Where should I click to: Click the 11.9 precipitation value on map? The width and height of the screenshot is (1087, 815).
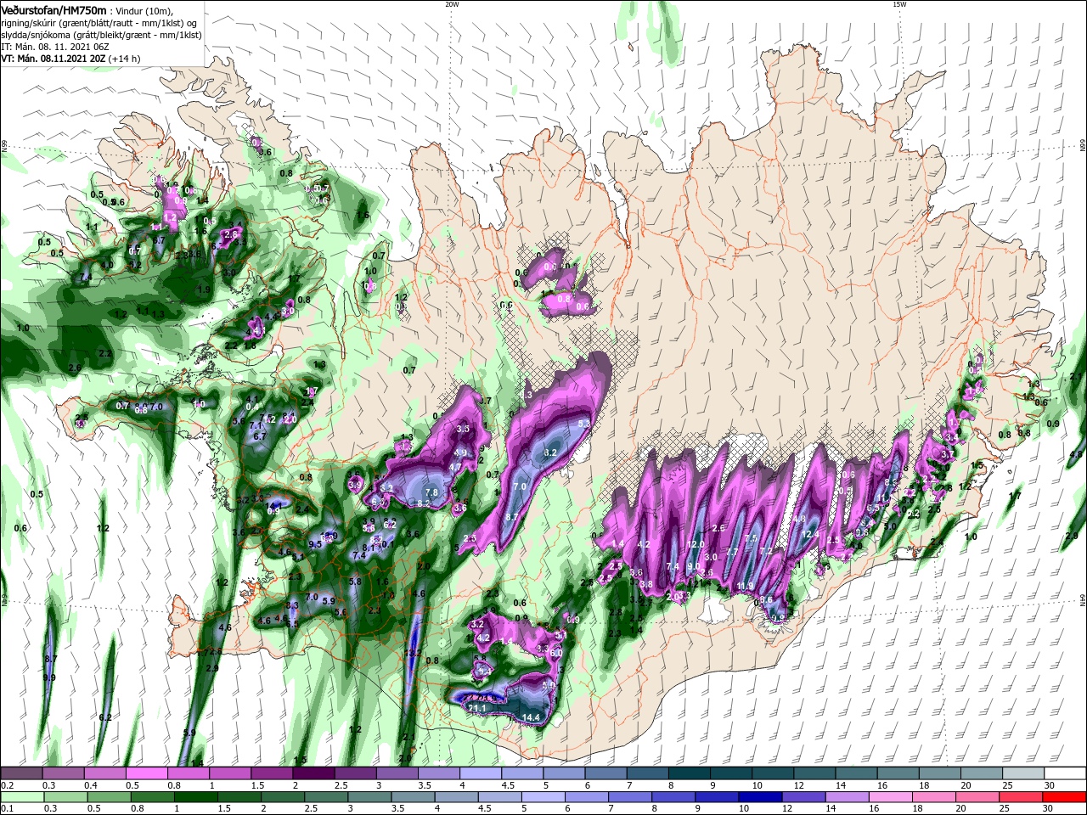746,586
